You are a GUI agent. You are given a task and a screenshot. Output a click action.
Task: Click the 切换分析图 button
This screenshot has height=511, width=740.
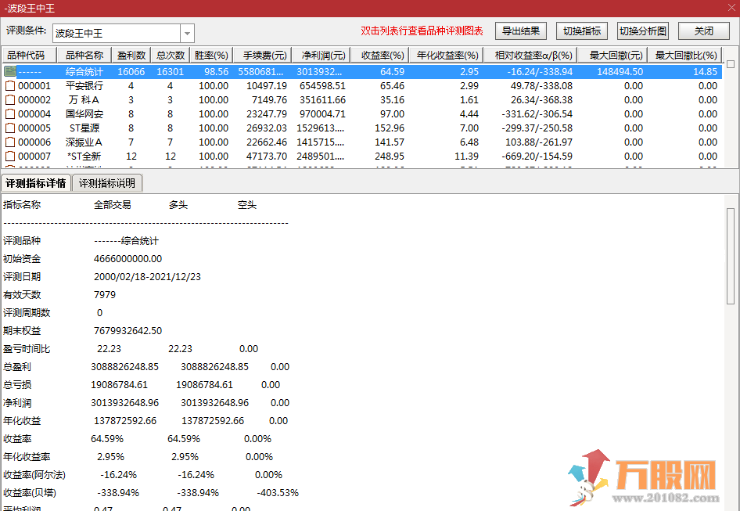pos(643,31)
